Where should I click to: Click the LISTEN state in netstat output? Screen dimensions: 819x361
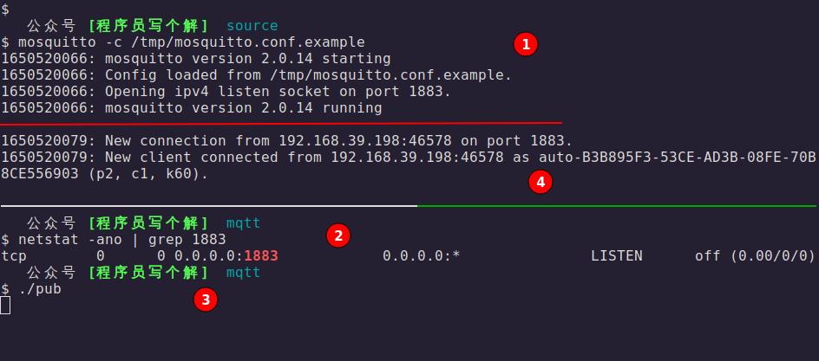(616, 255)
